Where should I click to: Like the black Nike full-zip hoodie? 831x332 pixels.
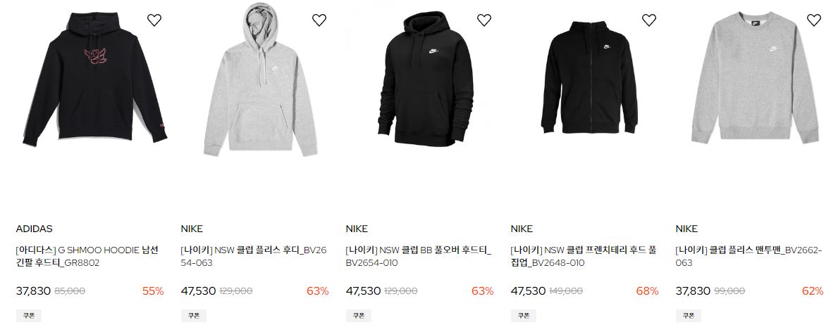coord(648,20)
